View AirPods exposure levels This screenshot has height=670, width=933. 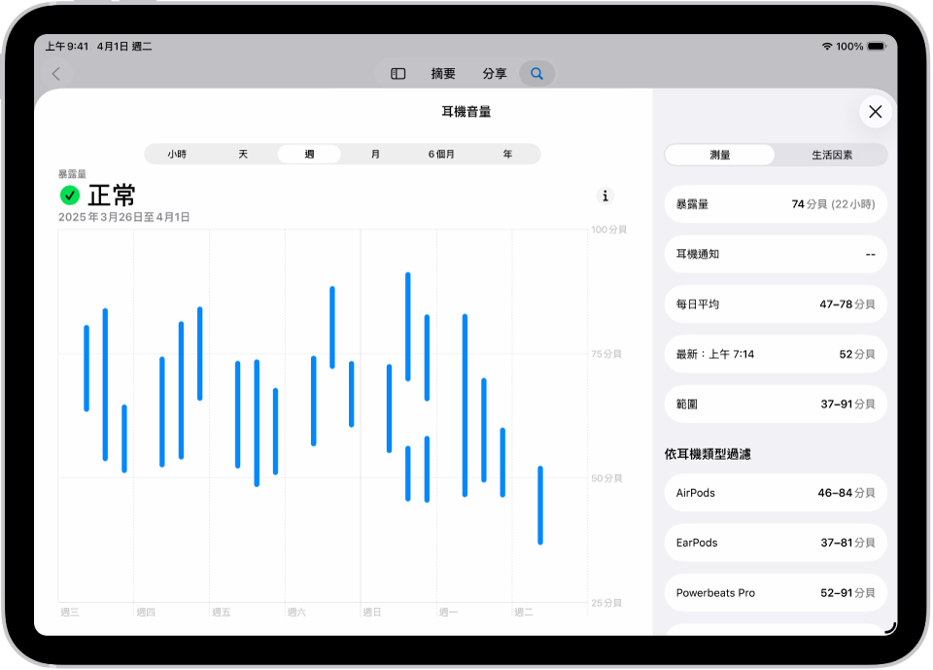775,493
